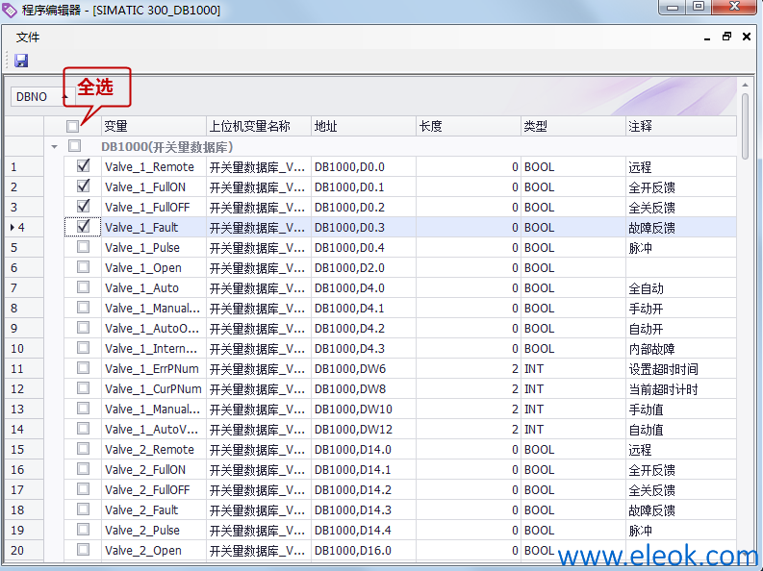
Task: Uncheck the Valve_1_Remote checkbox
Action: 83,166
